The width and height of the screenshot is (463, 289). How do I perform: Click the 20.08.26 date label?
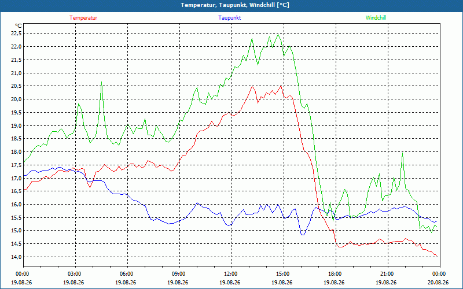point(438,282)
